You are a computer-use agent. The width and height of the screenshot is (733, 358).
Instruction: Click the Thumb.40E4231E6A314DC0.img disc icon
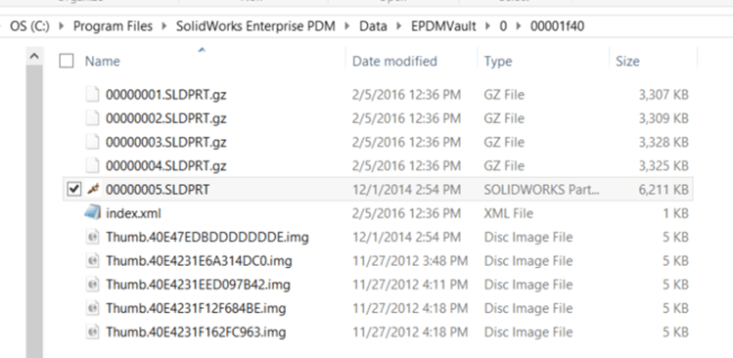coord(93,261)
